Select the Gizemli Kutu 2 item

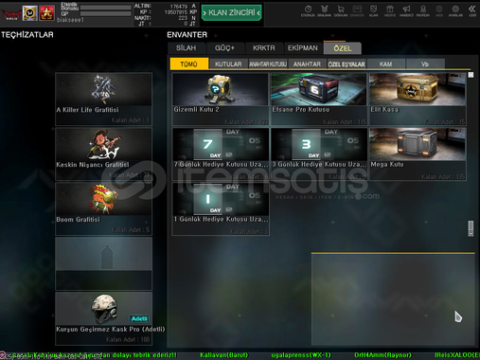[x=221, y=99]
